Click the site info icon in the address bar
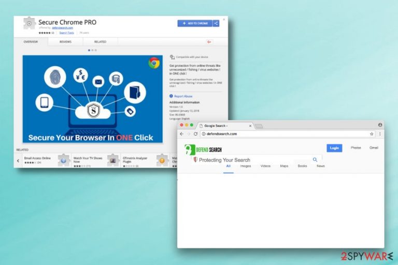Image resolution: width=398 pixels, height=265 pixels. click(204, 134)
